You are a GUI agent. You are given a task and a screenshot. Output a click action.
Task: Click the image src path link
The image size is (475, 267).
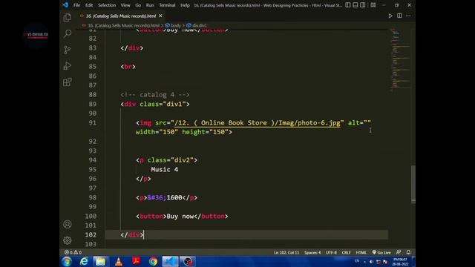(x=258, y=122)
